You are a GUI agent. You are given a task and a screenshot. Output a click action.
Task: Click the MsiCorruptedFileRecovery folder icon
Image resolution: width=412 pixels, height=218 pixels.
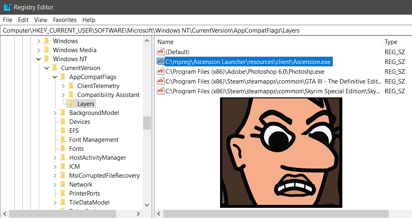click(63, 175)
